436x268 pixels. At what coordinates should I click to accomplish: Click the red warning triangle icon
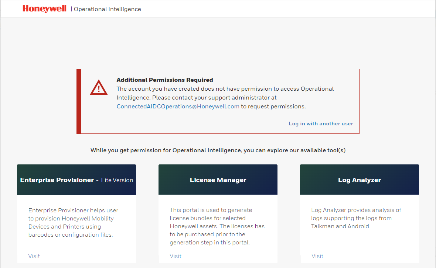(x=99, y=87)
